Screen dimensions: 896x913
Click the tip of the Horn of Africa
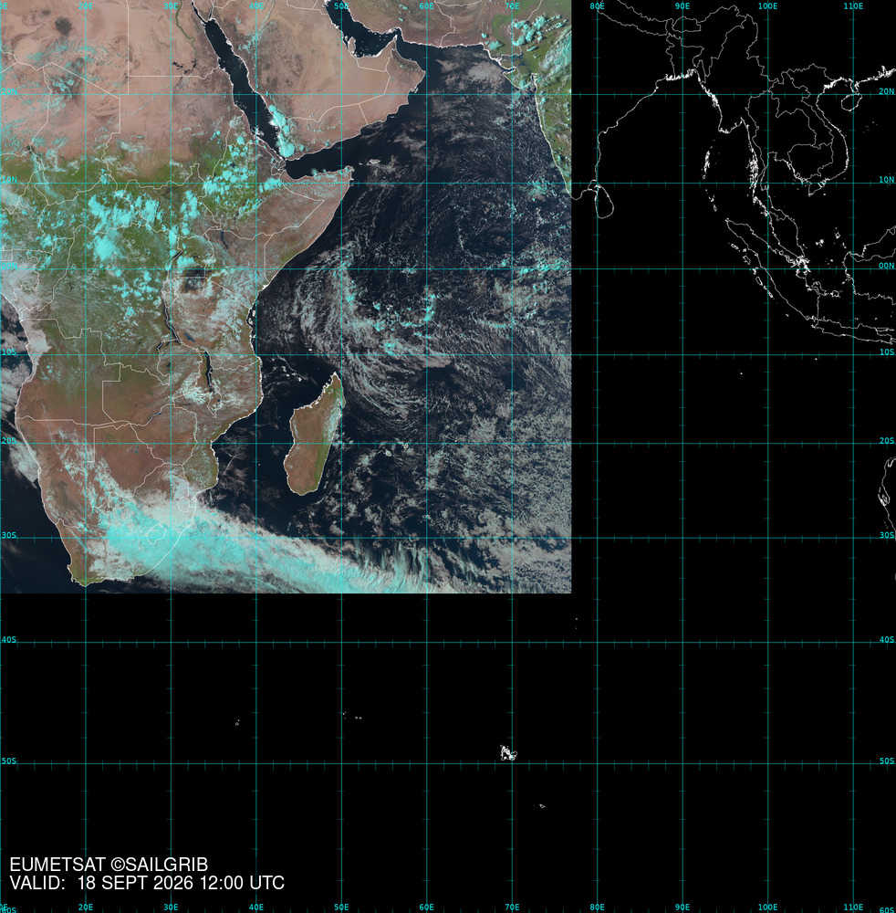[351, 170]
